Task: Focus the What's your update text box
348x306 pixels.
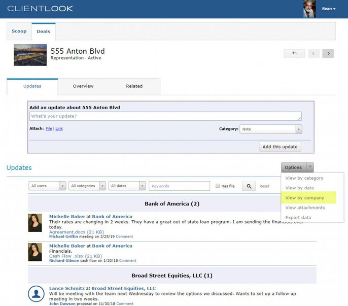Action: point(165,116)
